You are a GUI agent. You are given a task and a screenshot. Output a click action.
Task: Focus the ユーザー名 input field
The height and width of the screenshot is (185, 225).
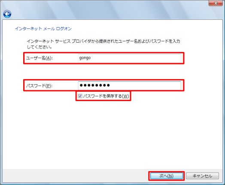click(x=129, y=58)
